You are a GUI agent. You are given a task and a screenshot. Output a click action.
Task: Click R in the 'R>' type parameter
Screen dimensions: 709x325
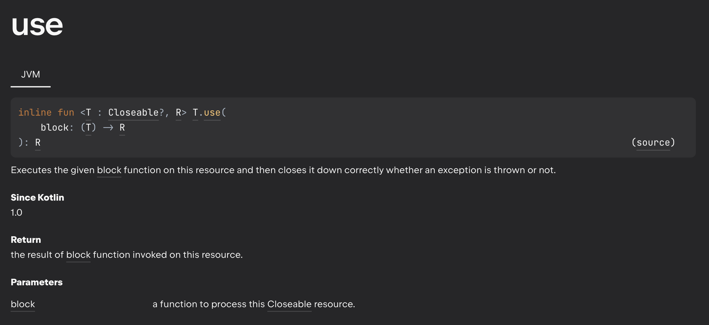178,112
